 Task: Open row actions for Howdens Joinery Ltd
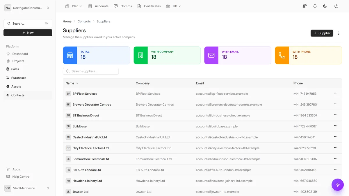tap(336, 180)
